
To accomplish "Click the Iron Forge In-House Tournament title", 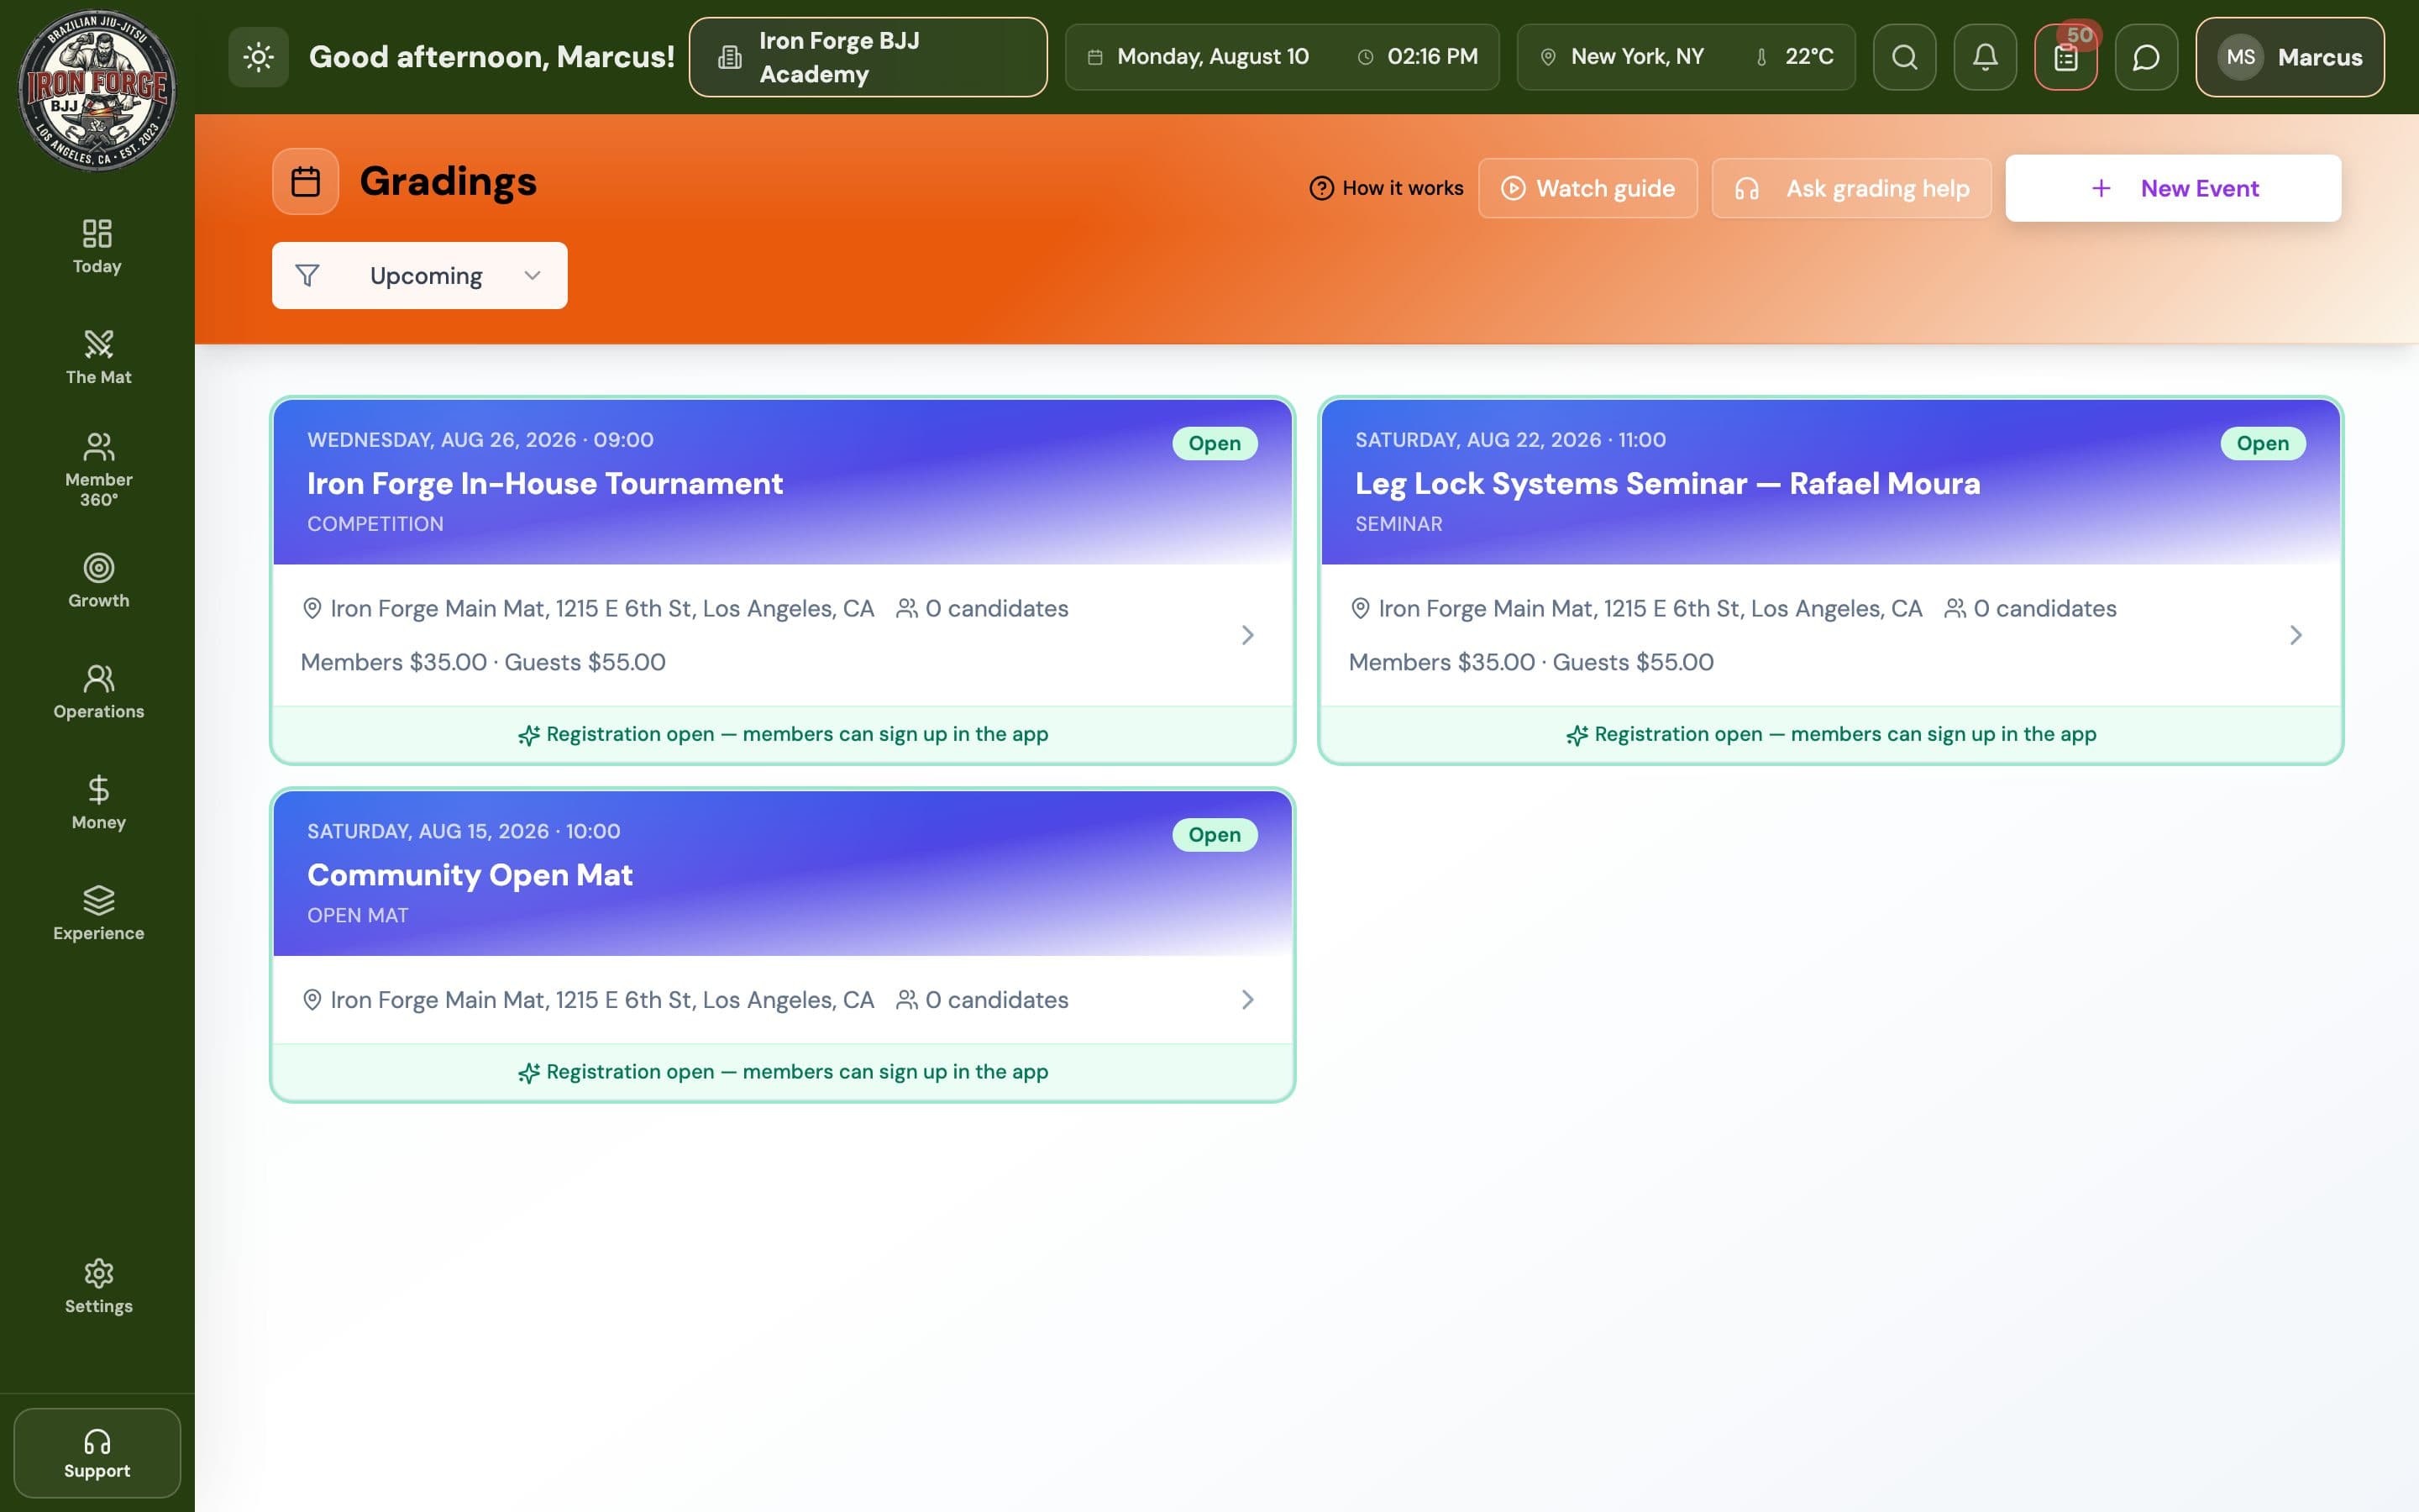I will click(x=545, y=484).
